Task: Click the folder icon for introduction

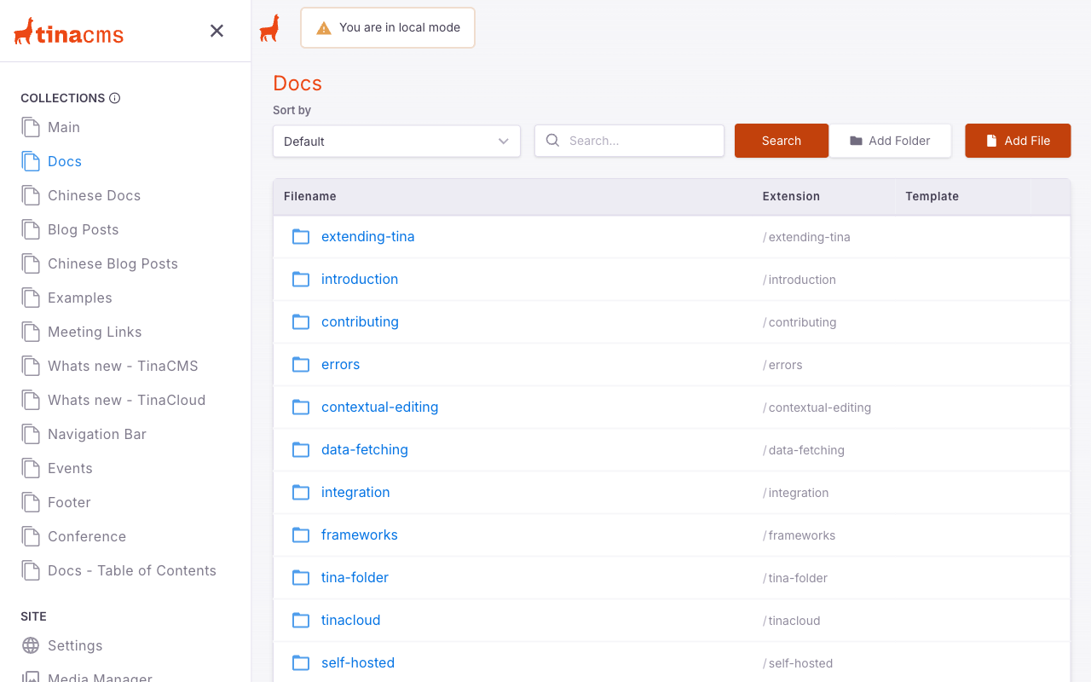Action: pos(301,279)
